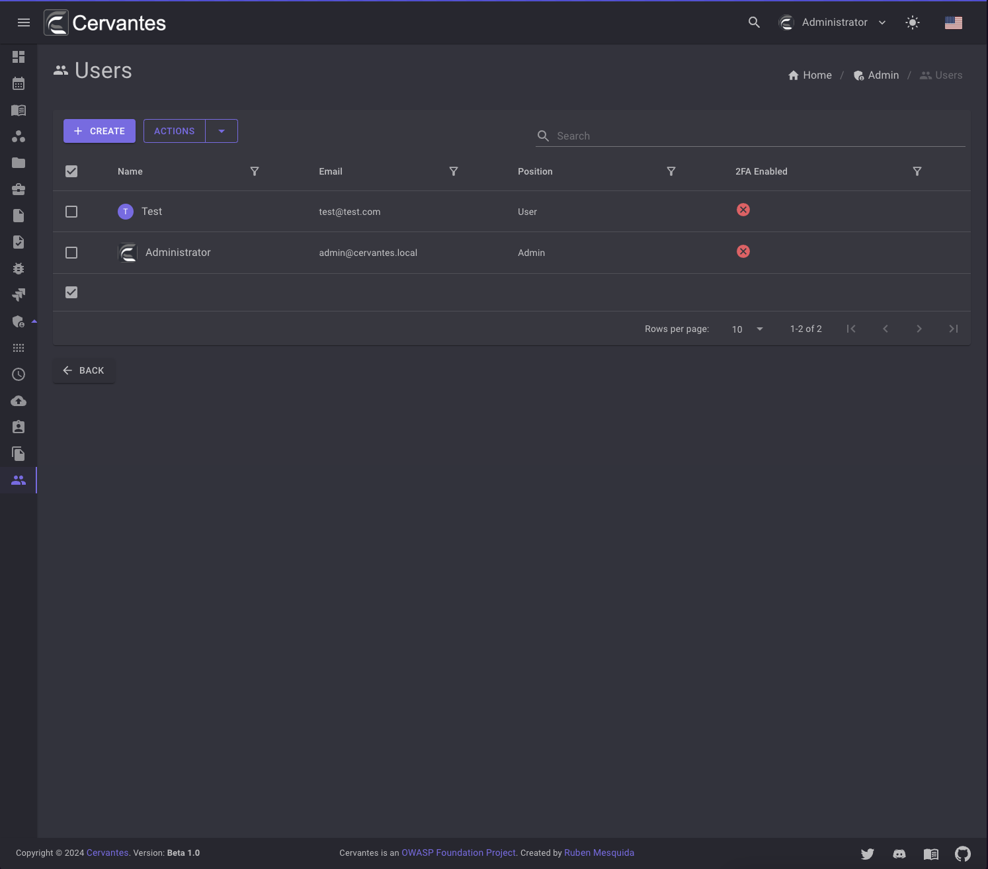Screen dimensions: 988x869
Task: Open the grid dots icon in sidebar
Action: (19, 348)
